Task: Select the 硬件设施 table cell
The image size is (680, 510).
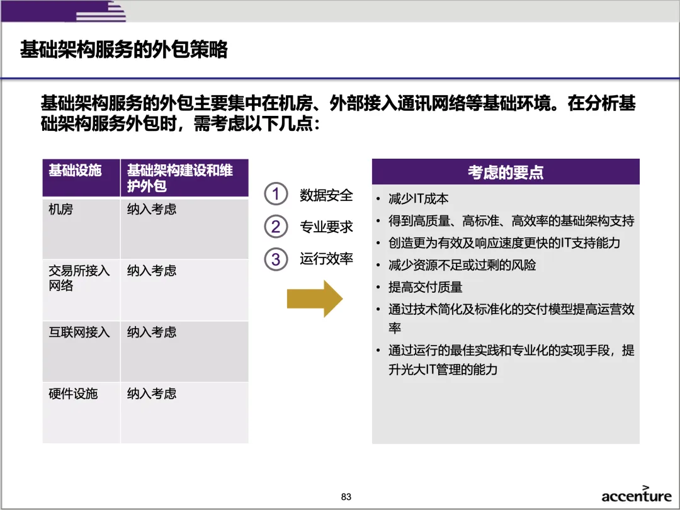Action: click(x=81, y=413)
